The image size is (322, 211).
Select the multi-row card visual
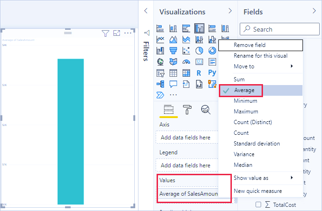tap(212, 62)
